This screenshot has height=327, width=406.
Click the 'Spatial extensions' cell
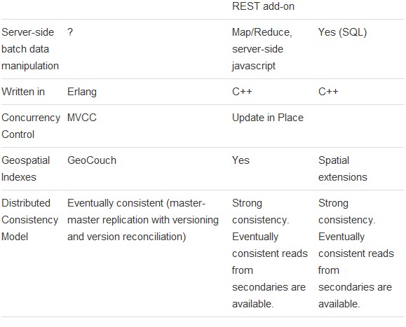[343, 169]
